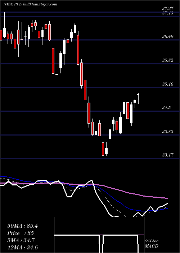Click the 37.27 price label
This screenshot has width=180, height=253.
(167, 9)
